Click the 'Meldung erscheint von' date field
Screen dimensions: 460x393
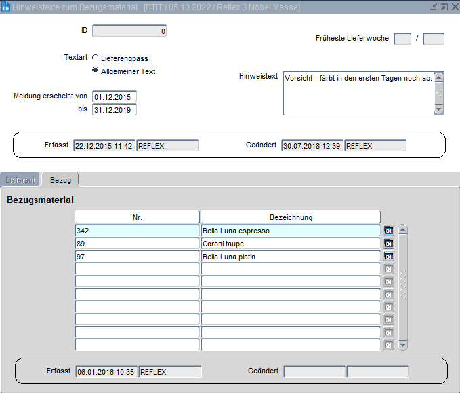coord(114,97)
